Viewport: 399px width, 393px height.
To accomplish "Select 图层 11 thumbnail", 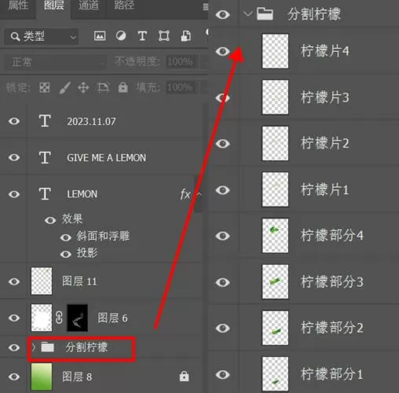I will [42, 281].
